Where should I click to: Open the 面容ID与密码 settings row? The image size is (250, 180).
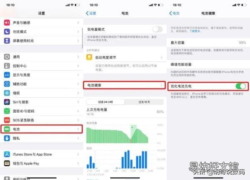tap(42, 111)
